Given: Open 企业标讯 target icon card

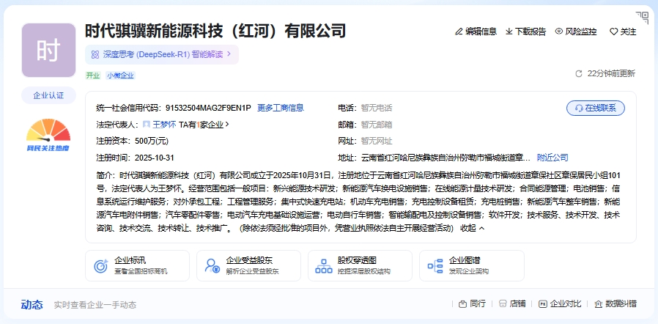Looking at the screenshot, I should tap(101, 265).
